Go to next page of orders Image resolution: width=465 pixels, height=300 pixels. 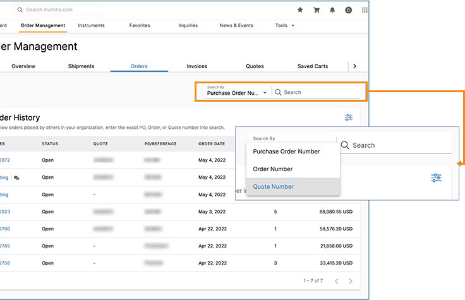pos(351,281)
